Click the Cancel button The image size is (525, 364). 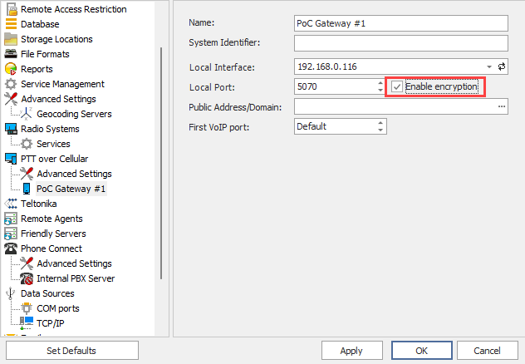487,351
